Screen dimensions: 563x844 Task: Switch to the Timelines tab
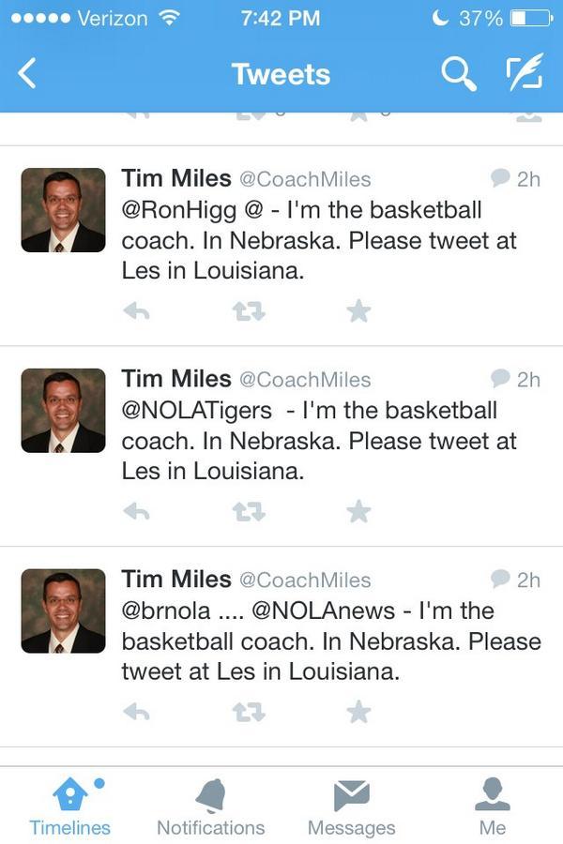[x=69, y=806]
